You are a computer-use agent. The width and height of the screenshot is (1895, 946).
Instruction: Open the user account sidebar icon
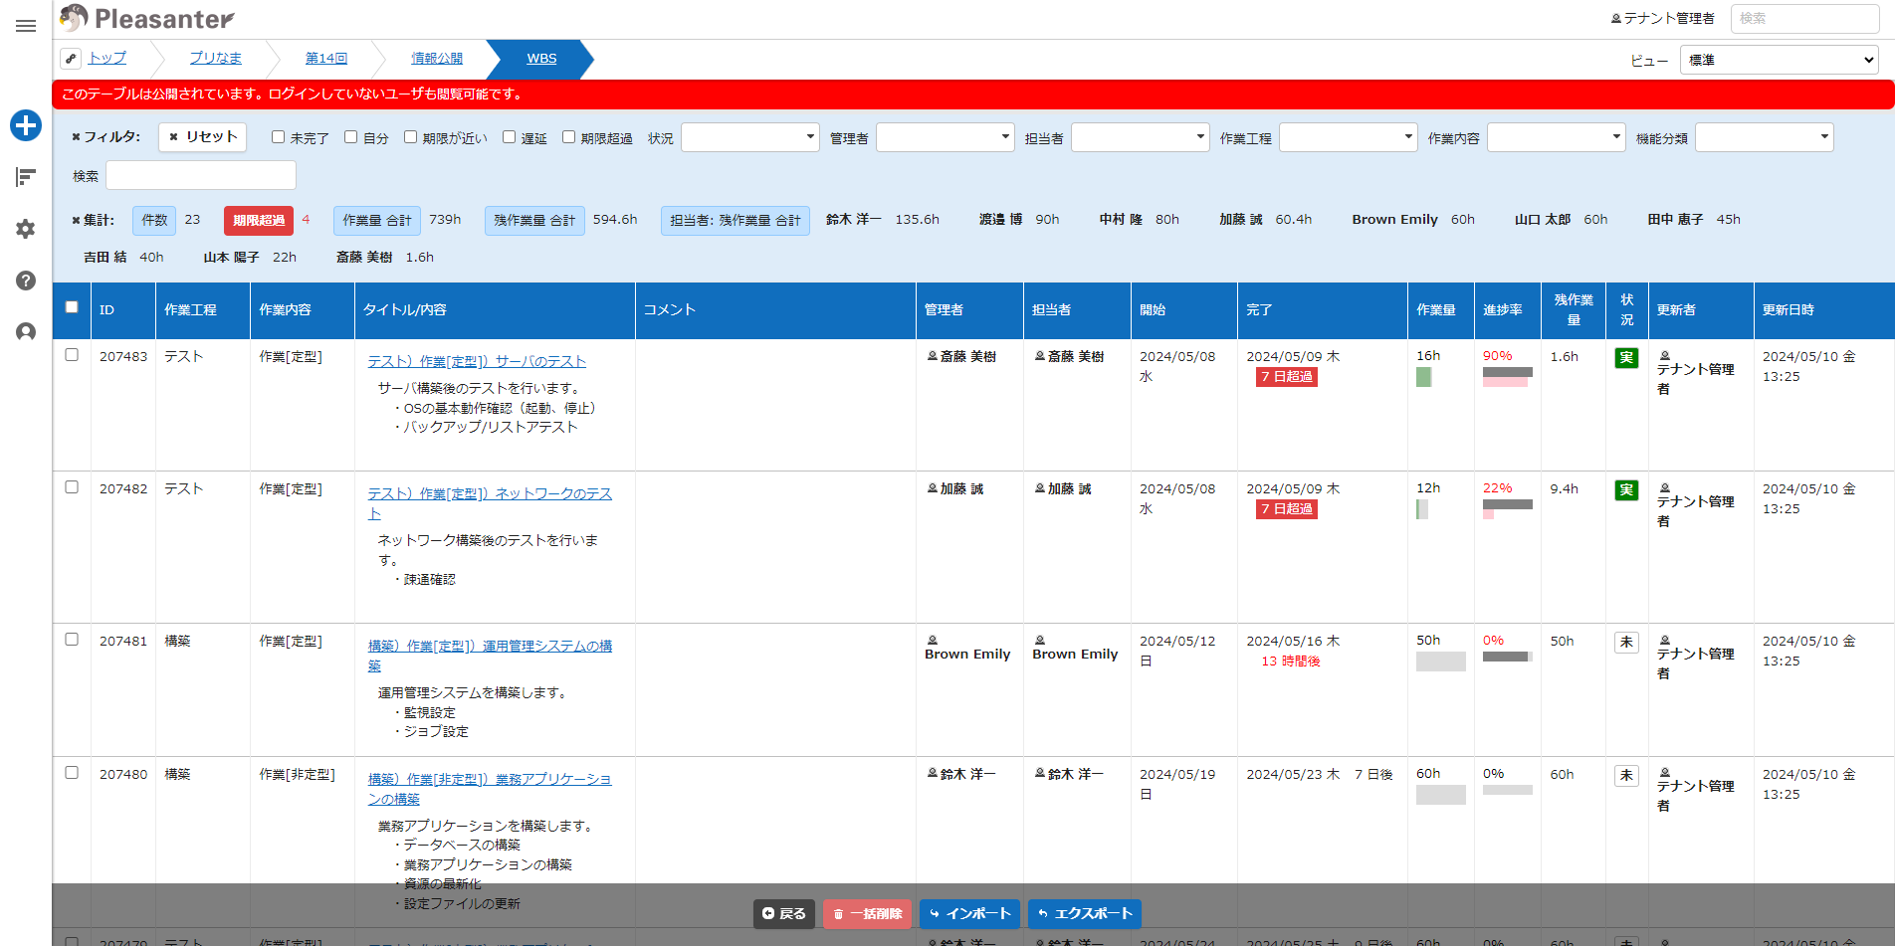click(x=26, y=332)
